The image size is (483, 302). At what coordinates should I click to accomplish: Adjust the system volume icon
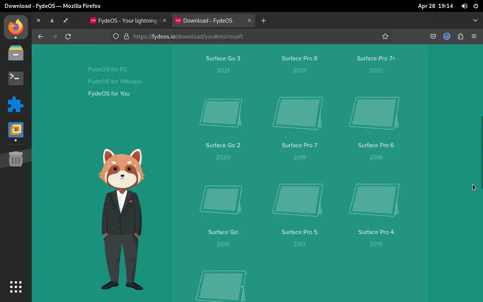click(x=465, y=6)
